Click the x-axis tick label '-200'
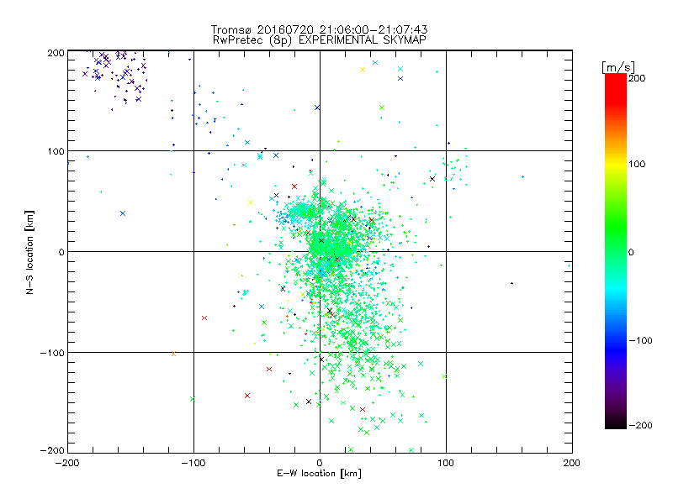Viewport: 673px width, 504px height. click(67, 463)
